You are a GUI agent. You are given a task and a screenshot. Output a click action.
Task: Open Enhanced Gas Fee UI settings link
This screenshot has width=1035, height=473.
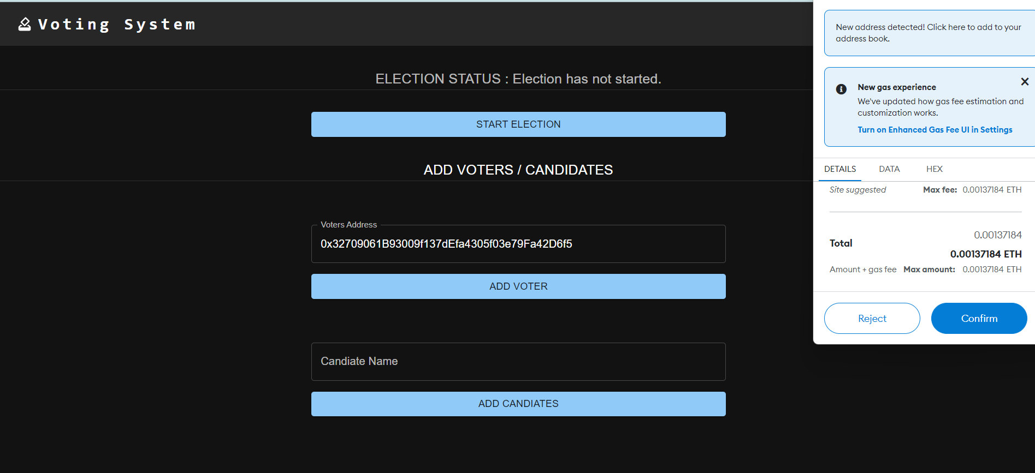point(935,130)
